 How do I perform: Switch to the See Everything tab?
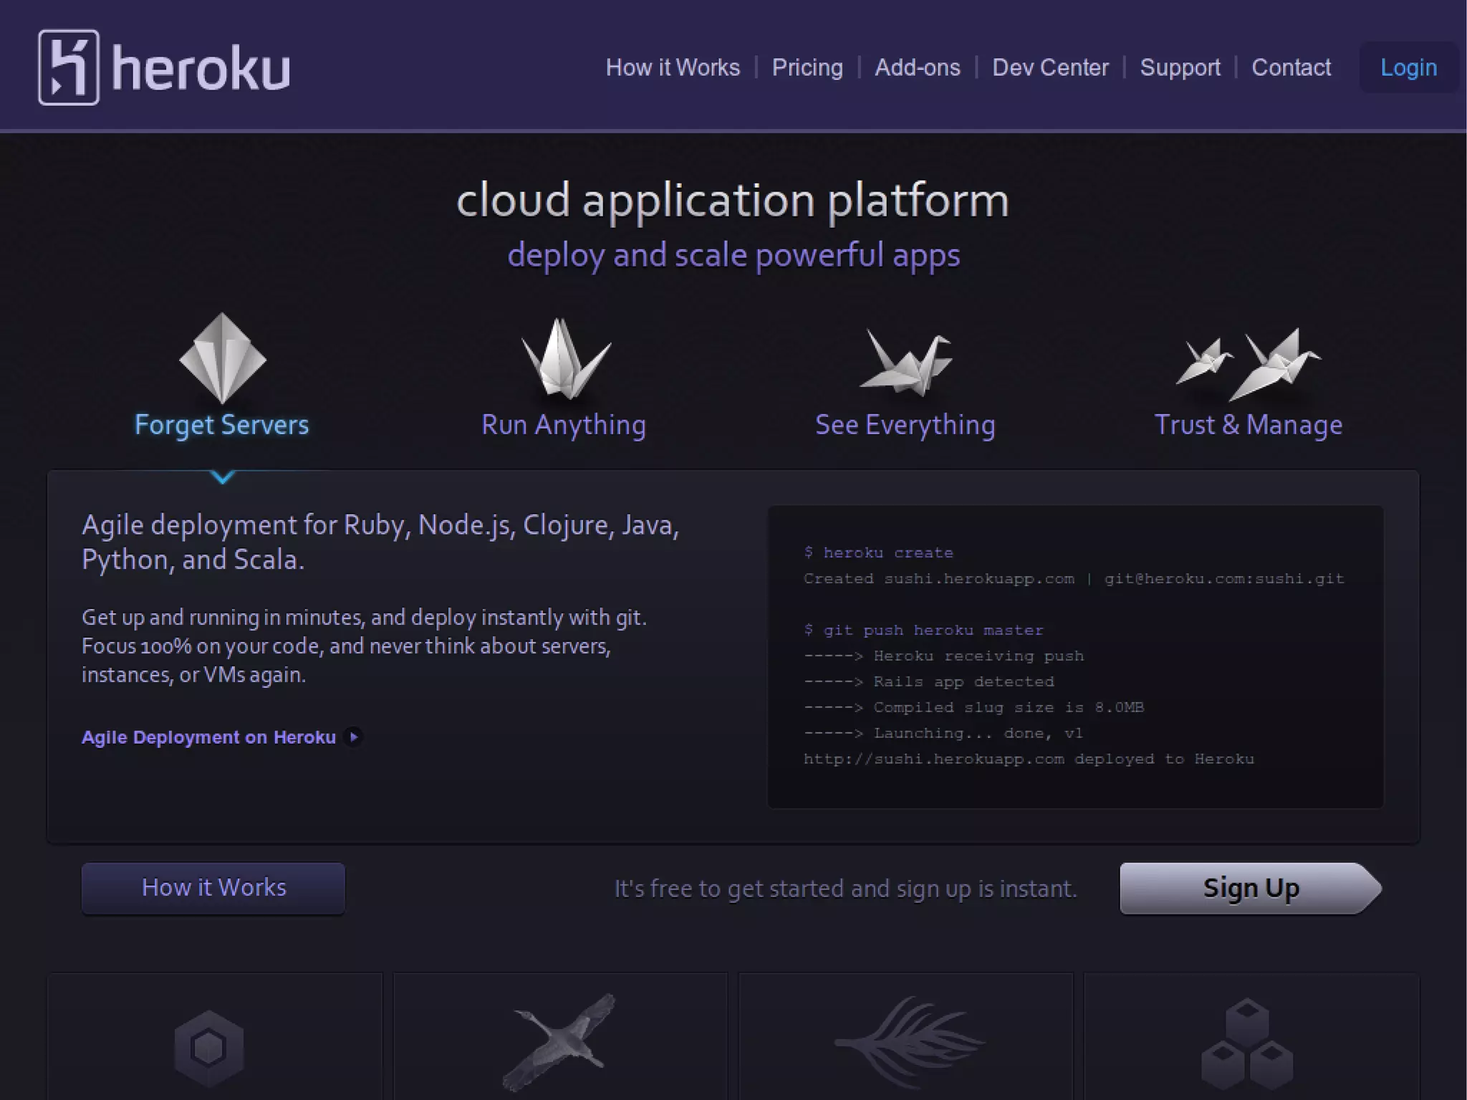(905, 425)
